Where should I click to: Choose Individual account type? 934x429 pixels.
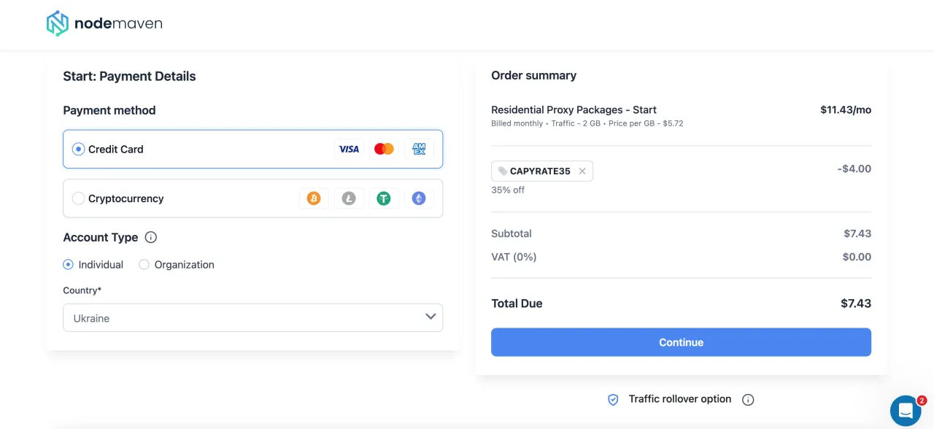click(x=69, y=265)
